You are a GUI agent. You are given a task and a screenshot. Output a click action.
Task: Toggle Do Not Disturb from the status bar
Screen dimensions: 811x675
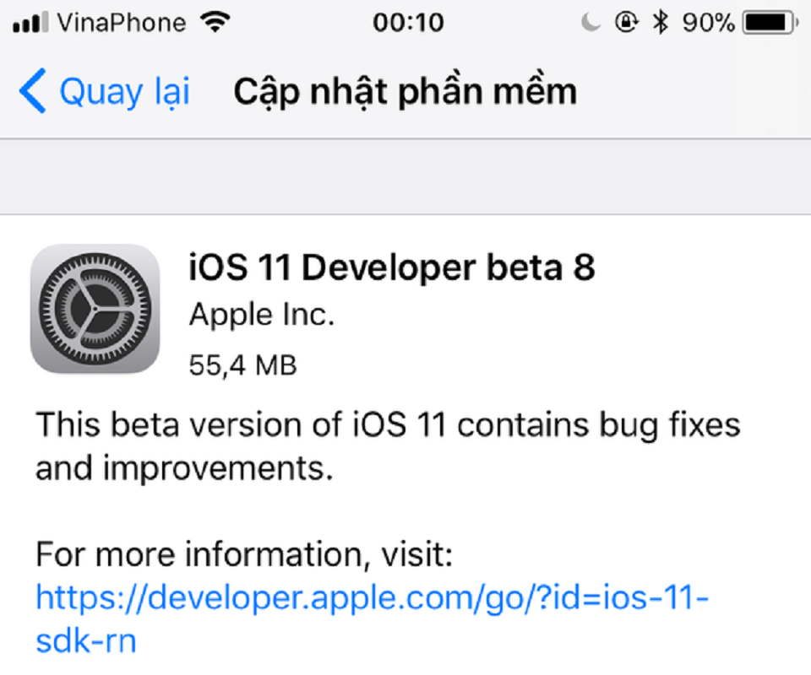point(591,21)
